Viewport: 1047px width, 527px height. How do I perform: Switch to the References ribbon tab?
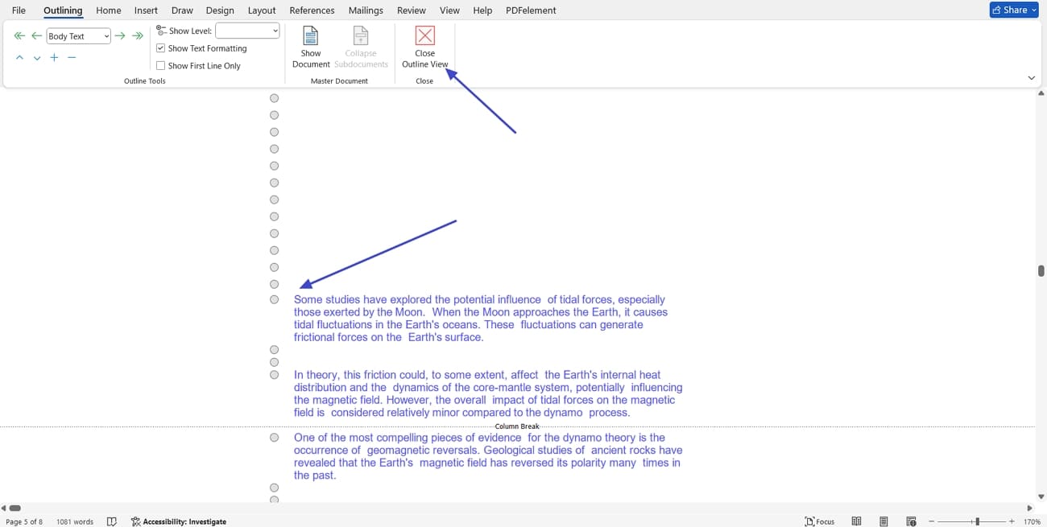(312, 10)
